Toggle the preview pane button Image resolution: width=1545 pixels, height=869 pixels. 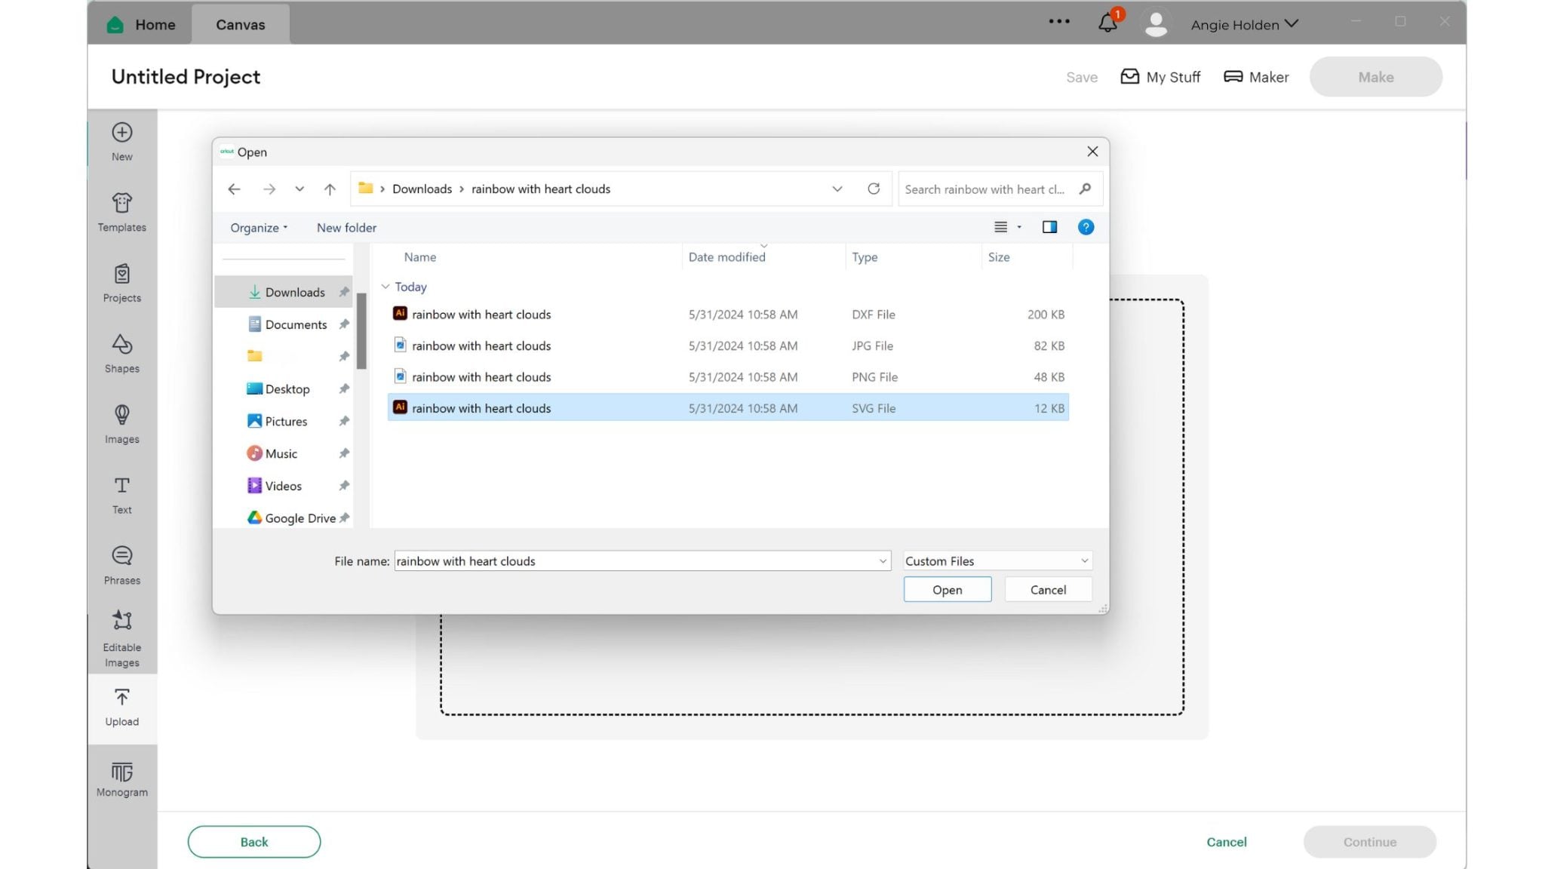click(x=1049, y=227)
